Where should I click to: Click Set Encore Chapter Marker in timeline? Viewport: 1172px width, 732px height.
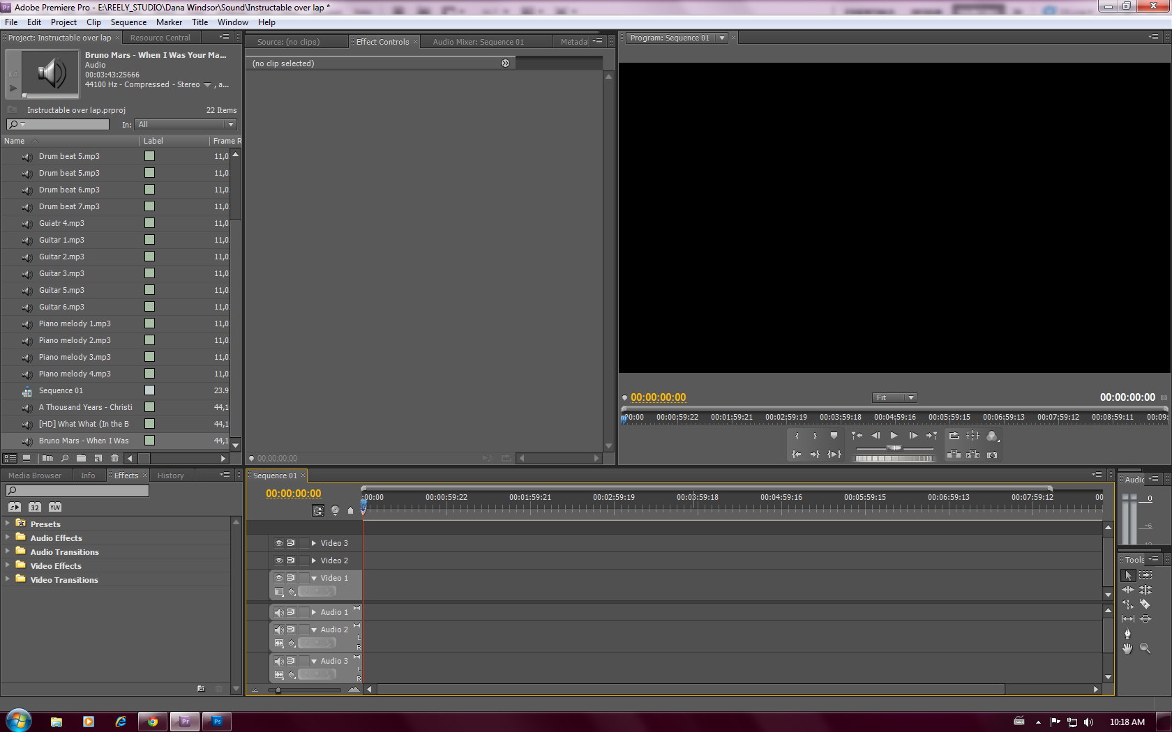(335, 511)
